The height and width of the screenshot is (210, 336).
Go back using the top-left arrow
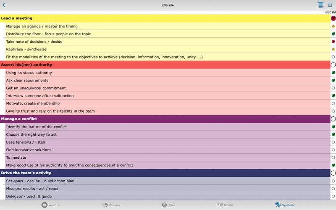pos(4,5)
